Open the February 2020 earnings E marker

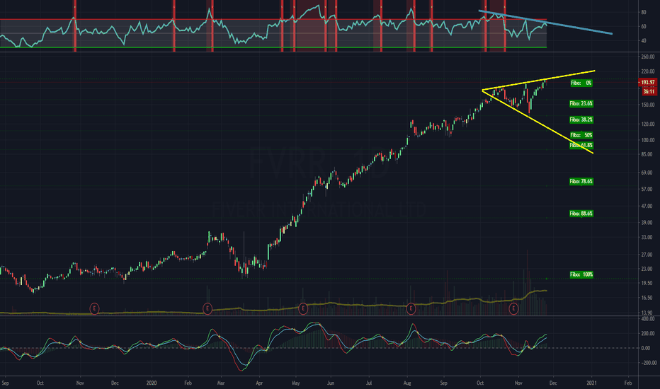tap(207, 309)
